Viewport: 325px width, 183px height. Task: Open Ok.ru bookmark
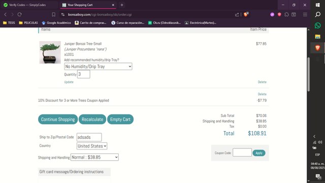tap(165, 23)
